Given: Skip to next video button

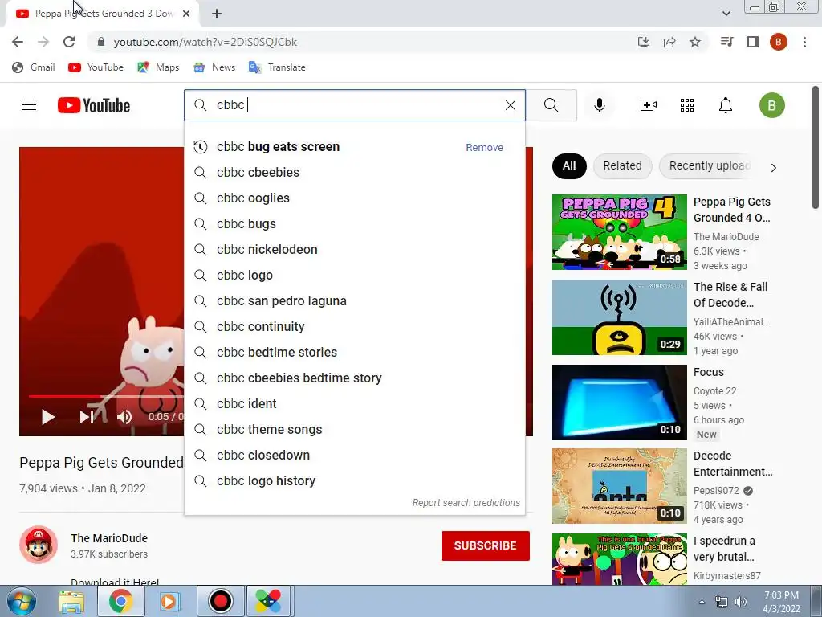Looking at the screenshot, I should pos(87,417).
